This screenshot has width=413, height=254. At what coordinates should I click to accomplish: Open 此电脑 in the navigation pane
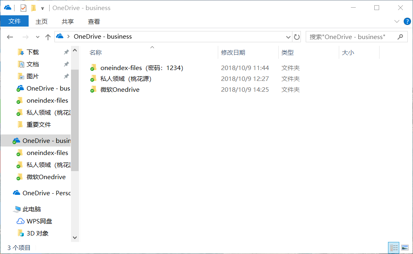click(31, 209)
